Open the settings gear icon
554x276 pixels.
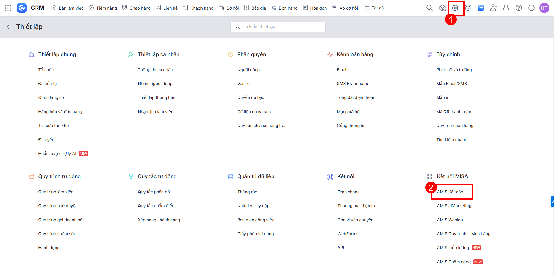point(455,8)
